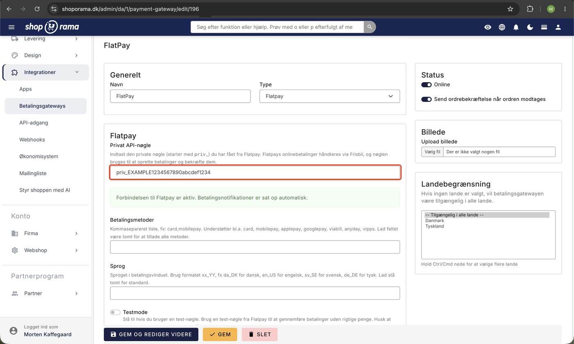
Task: Expand the Levering menu chevron
Action: 76,38
